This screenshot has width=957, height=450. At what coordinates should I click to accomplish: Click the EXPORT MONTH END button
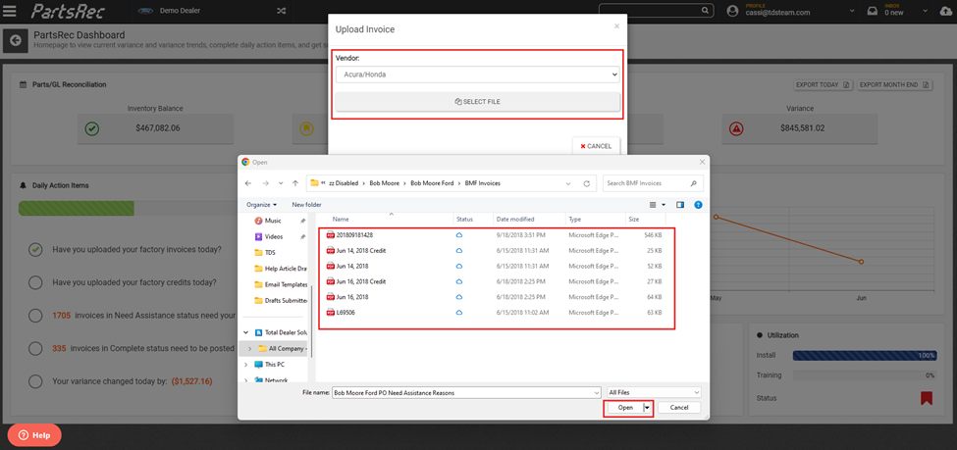tap(895, 84)
